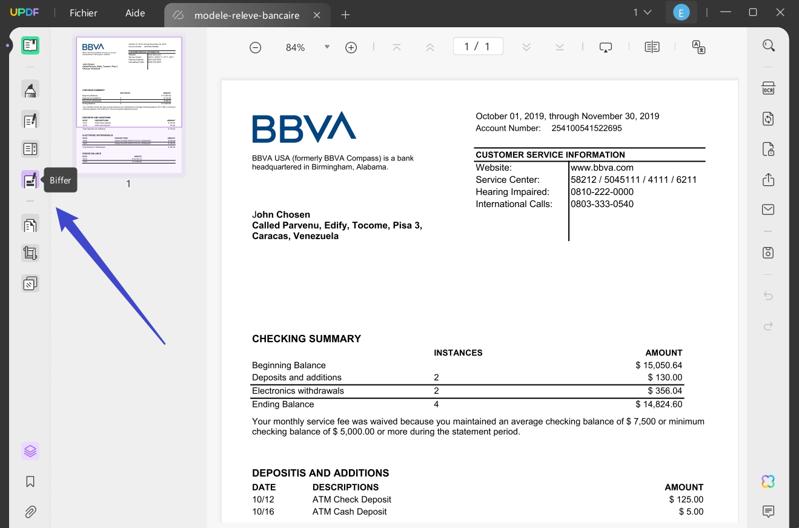This screenshot has height=528, width=799.
Task: Expand the 84% zoom level dropdown
Action: tap(327, 47)
